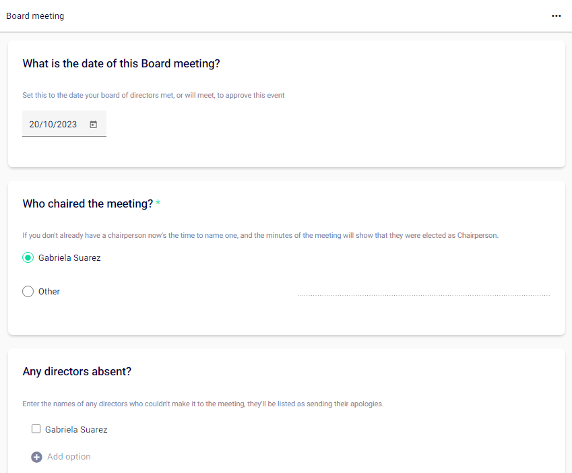Viewport: 572px width, 473px height.
Task: Click the absent directors apologies helper text
Action: [203, 404]
